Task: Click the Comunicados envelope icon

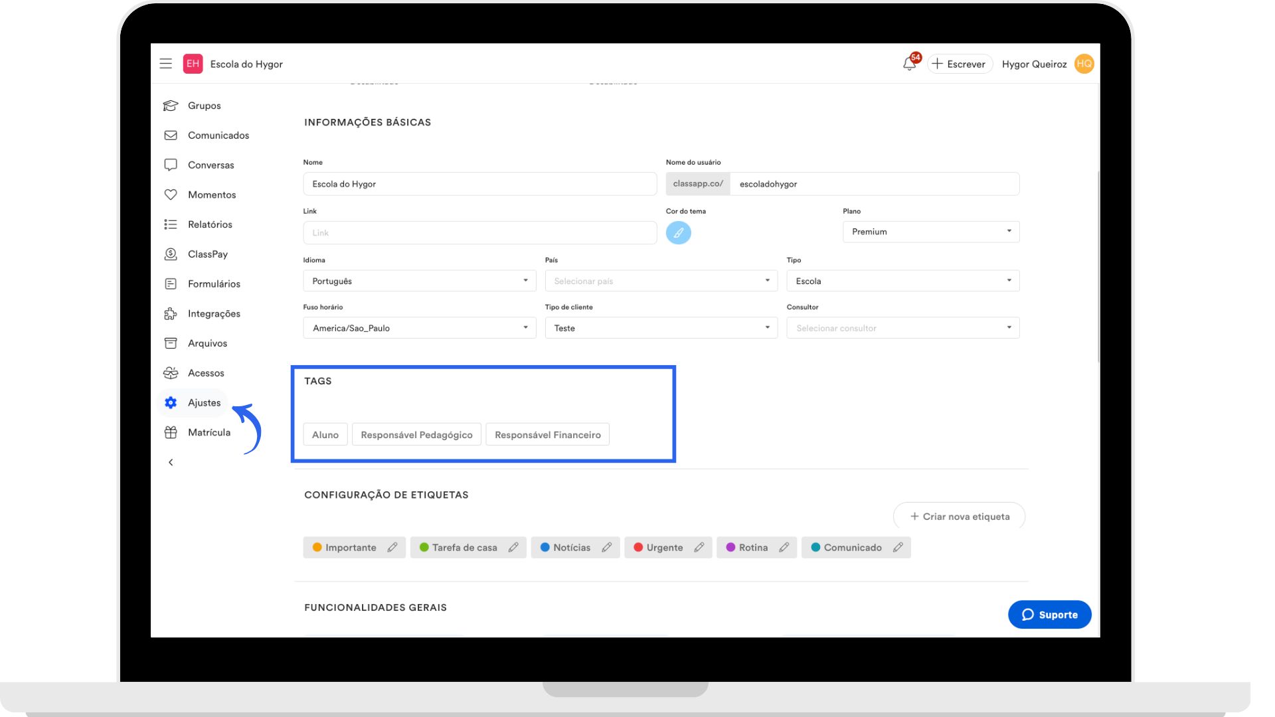Action: (171, 135)
